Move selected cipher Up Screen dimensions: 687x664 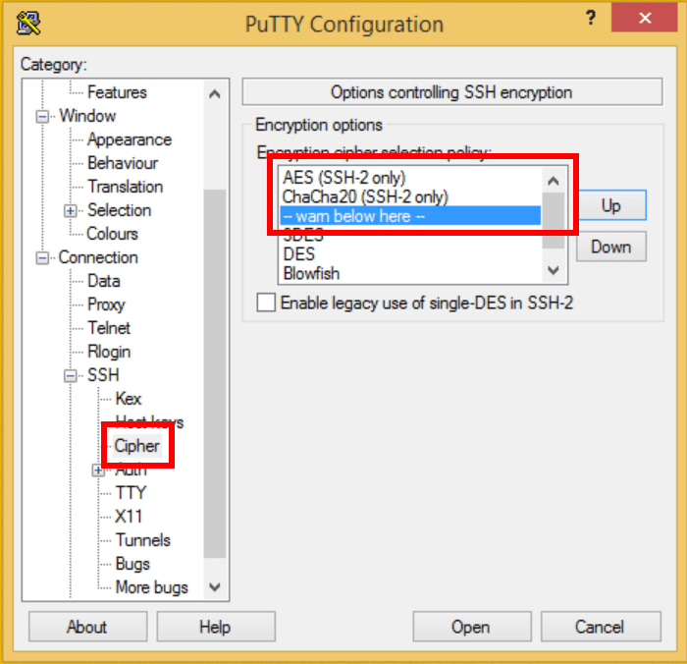point(610,205)
